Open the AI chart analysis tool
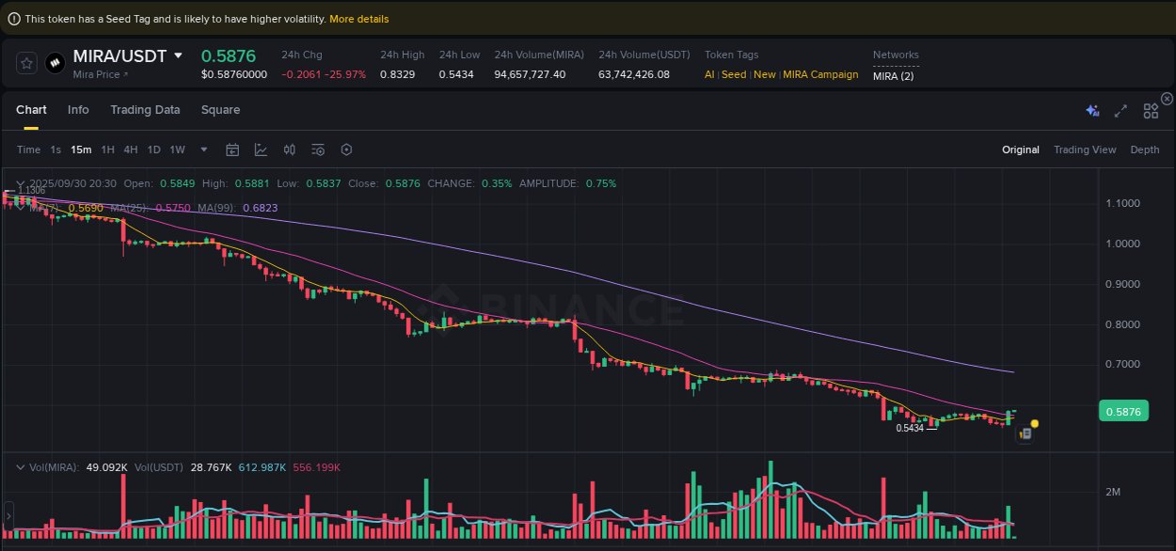Screen dimensions: 1176x551 (x=1092, y=110)
